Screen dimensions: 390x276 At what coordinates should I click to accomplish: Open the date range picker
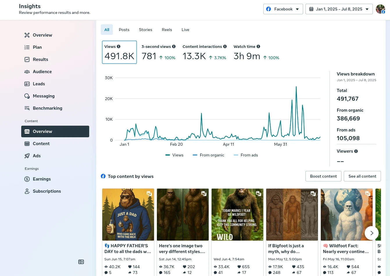point(339,9)
